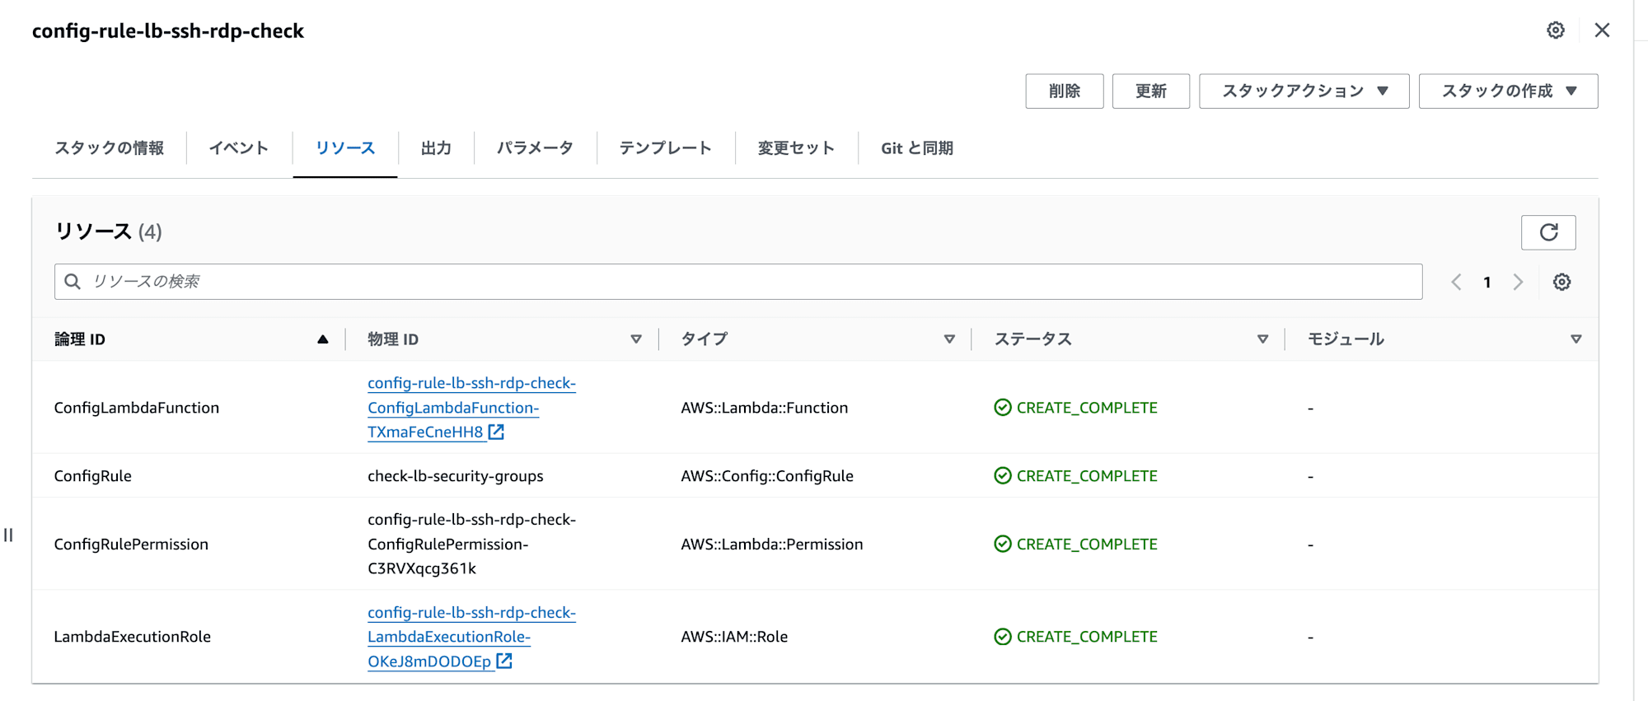
Task: Switch to パラメータ tab
Action: [x=535, y=148]
